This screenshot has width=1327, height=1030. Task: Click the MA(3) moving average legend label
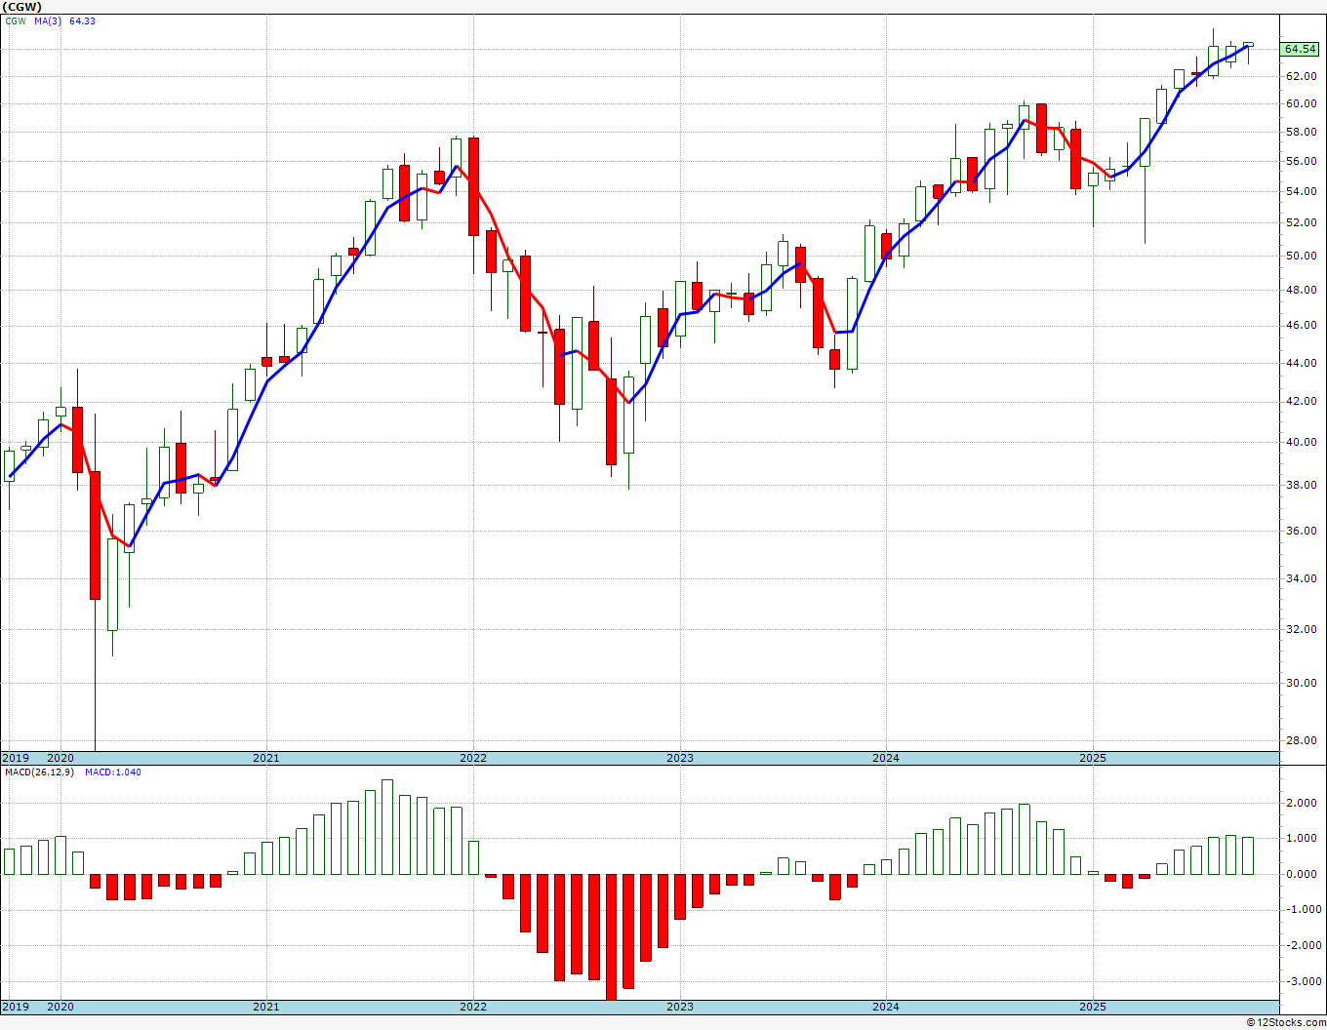[x=48, y=20]
